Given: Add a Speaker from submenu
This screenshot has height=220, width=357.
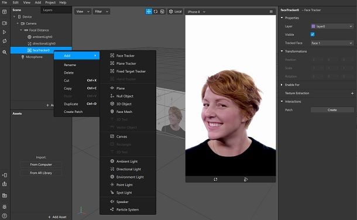Looking at the screenshot, I should click(x=128, y=202).
